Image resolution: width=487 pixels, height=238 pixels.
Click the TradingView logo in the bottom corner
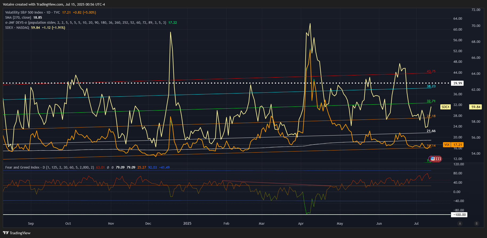(17, 233)
